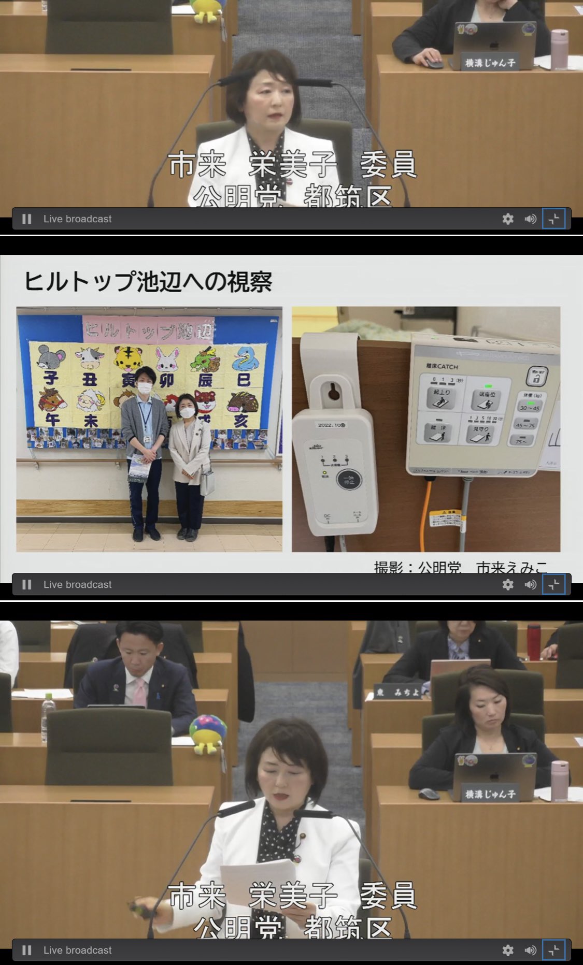Viewport: 583px width, 965px height.
Task: Open settings gear on the top speaker video
Action: coord(508,219)
